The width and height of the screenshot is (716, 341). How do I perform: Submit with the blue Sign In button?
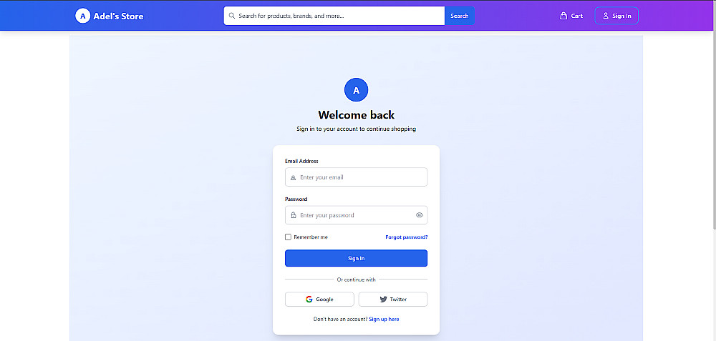tap(356, 258)
